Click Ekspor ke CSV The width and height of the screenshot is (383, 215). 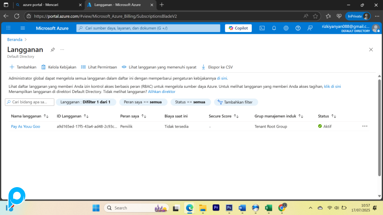[217, 67]
